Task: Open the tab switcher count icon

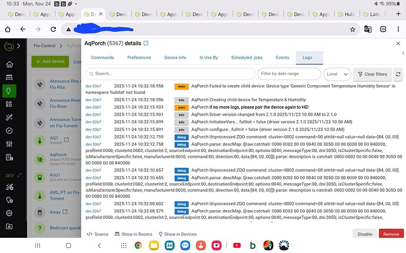Action: pyautogui.click(x=383, y=29)
